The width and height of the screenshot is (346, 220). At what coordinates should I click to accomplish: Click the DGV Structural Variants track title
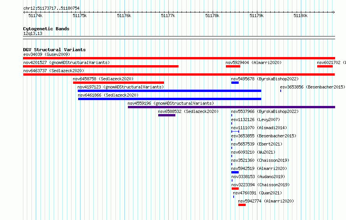click(54, 50)
